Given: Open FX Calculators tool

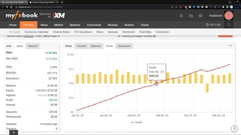Looking at the screenshot, I should 83,32.
